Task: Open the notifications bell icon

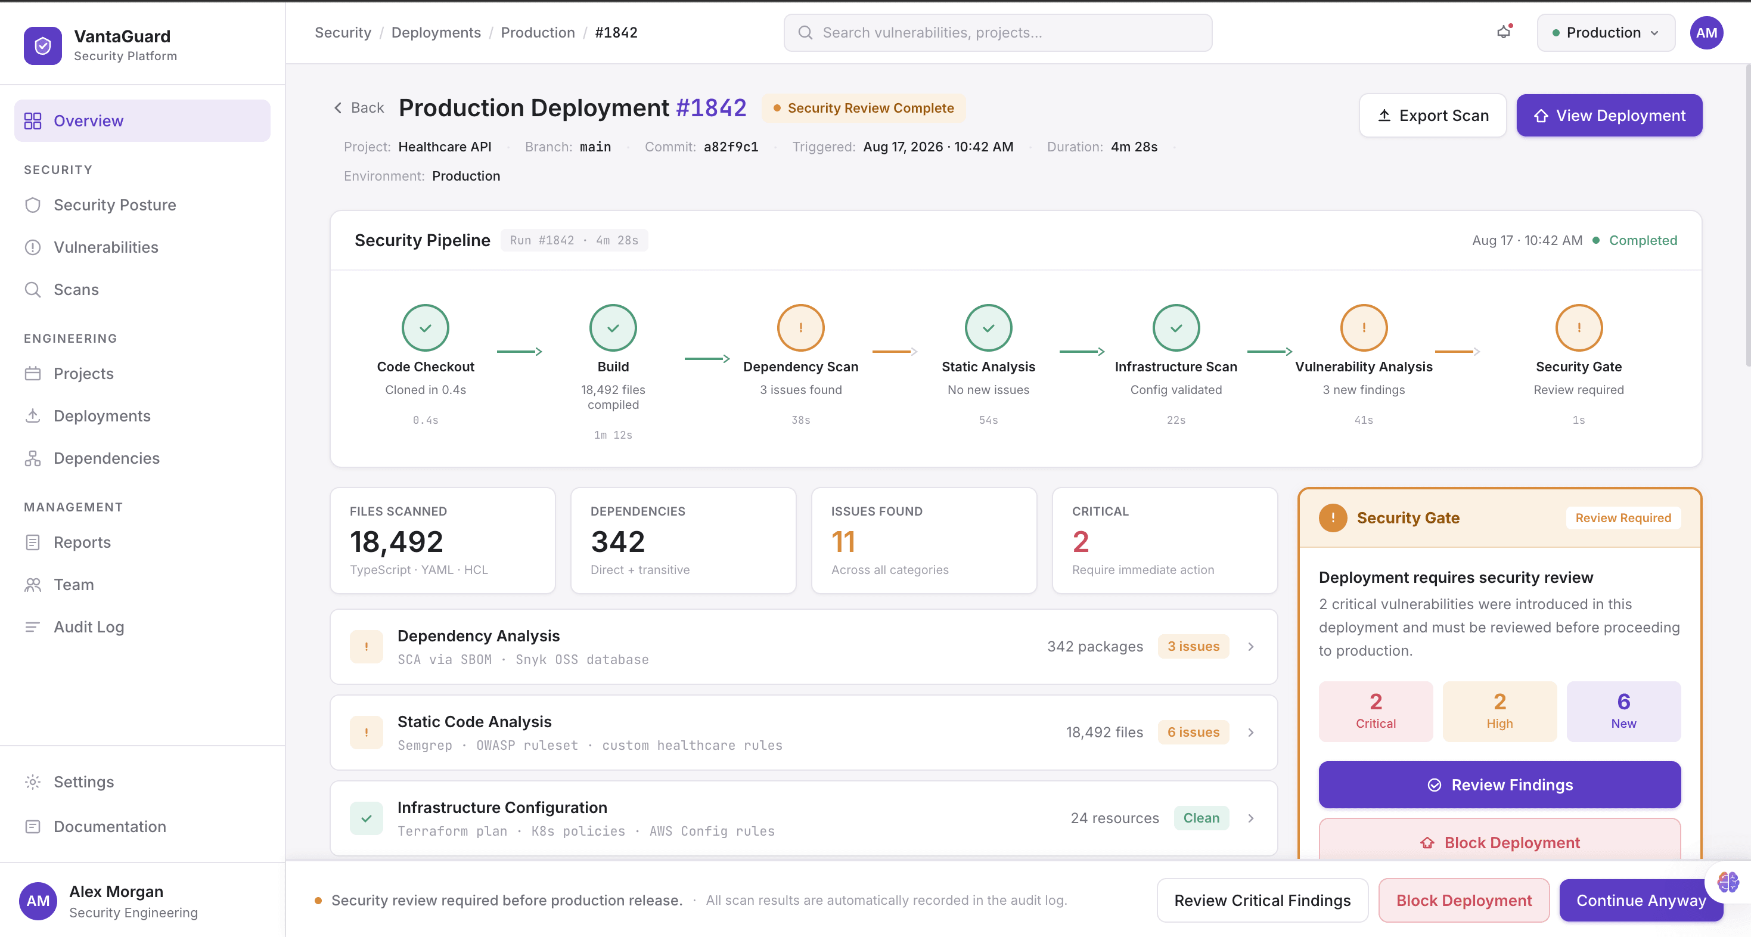Action: (1504, 32)
